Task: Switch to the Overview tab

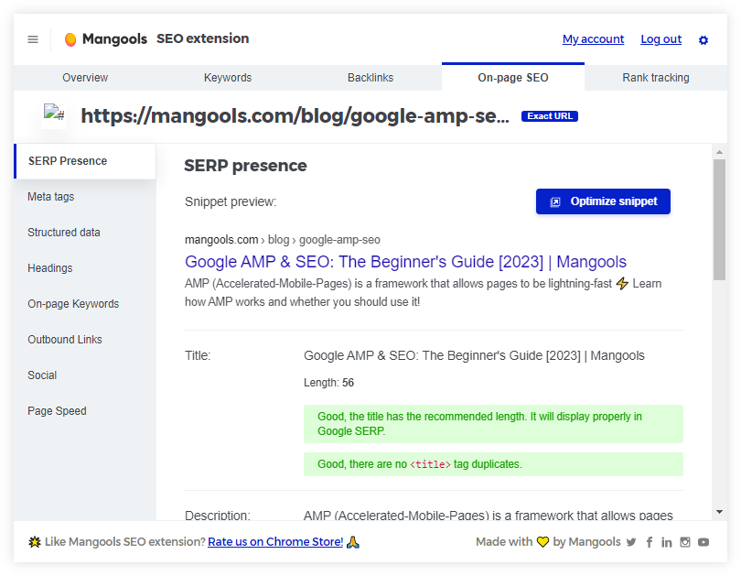Action: pos(85,78)
